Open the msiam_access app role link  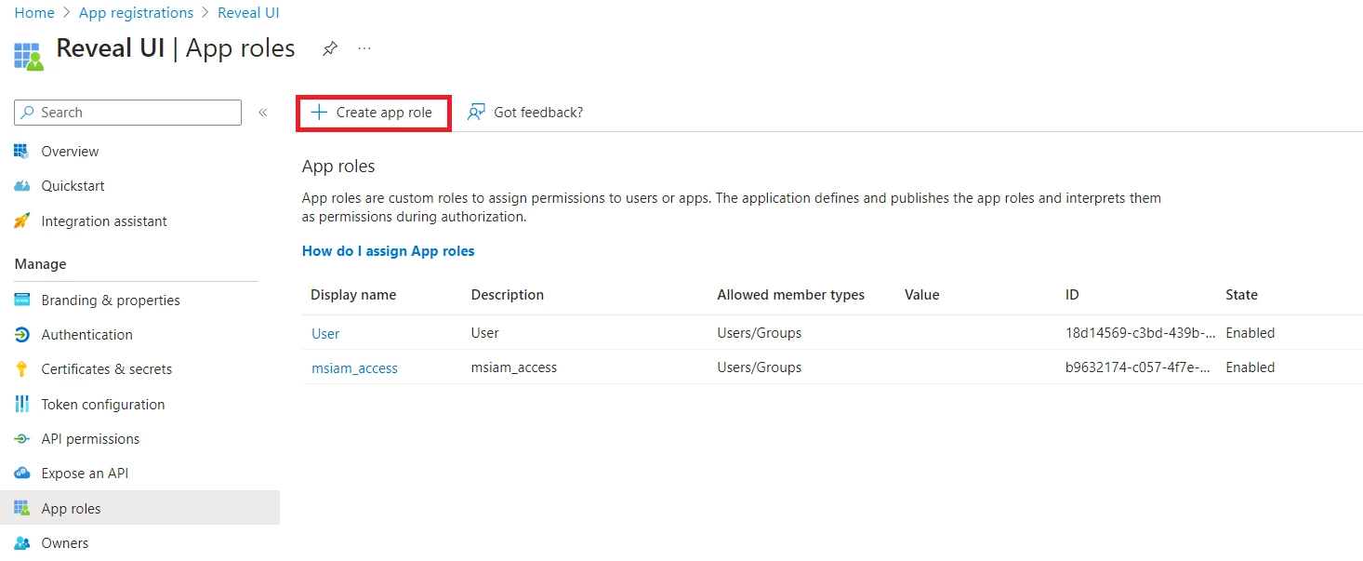[354, 368]
